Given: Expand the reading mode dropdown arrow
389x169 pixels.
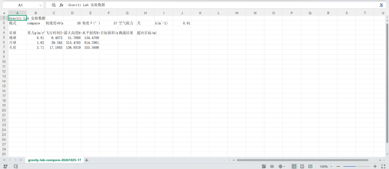Looking at the screenshot, I should point(284,166).
